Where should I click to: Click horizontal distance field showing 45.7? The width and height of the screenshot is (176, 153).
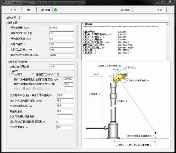click(x=65, y=95)
